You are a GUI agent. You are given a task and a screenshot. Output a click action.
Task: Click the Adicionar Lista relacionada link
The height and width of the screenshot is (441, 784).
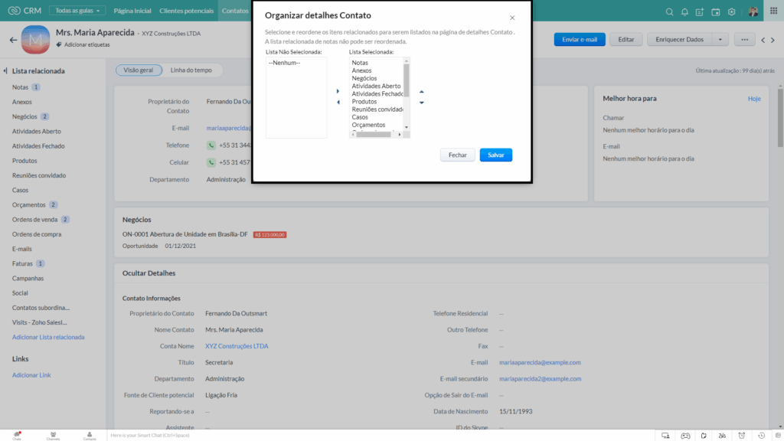48,337
